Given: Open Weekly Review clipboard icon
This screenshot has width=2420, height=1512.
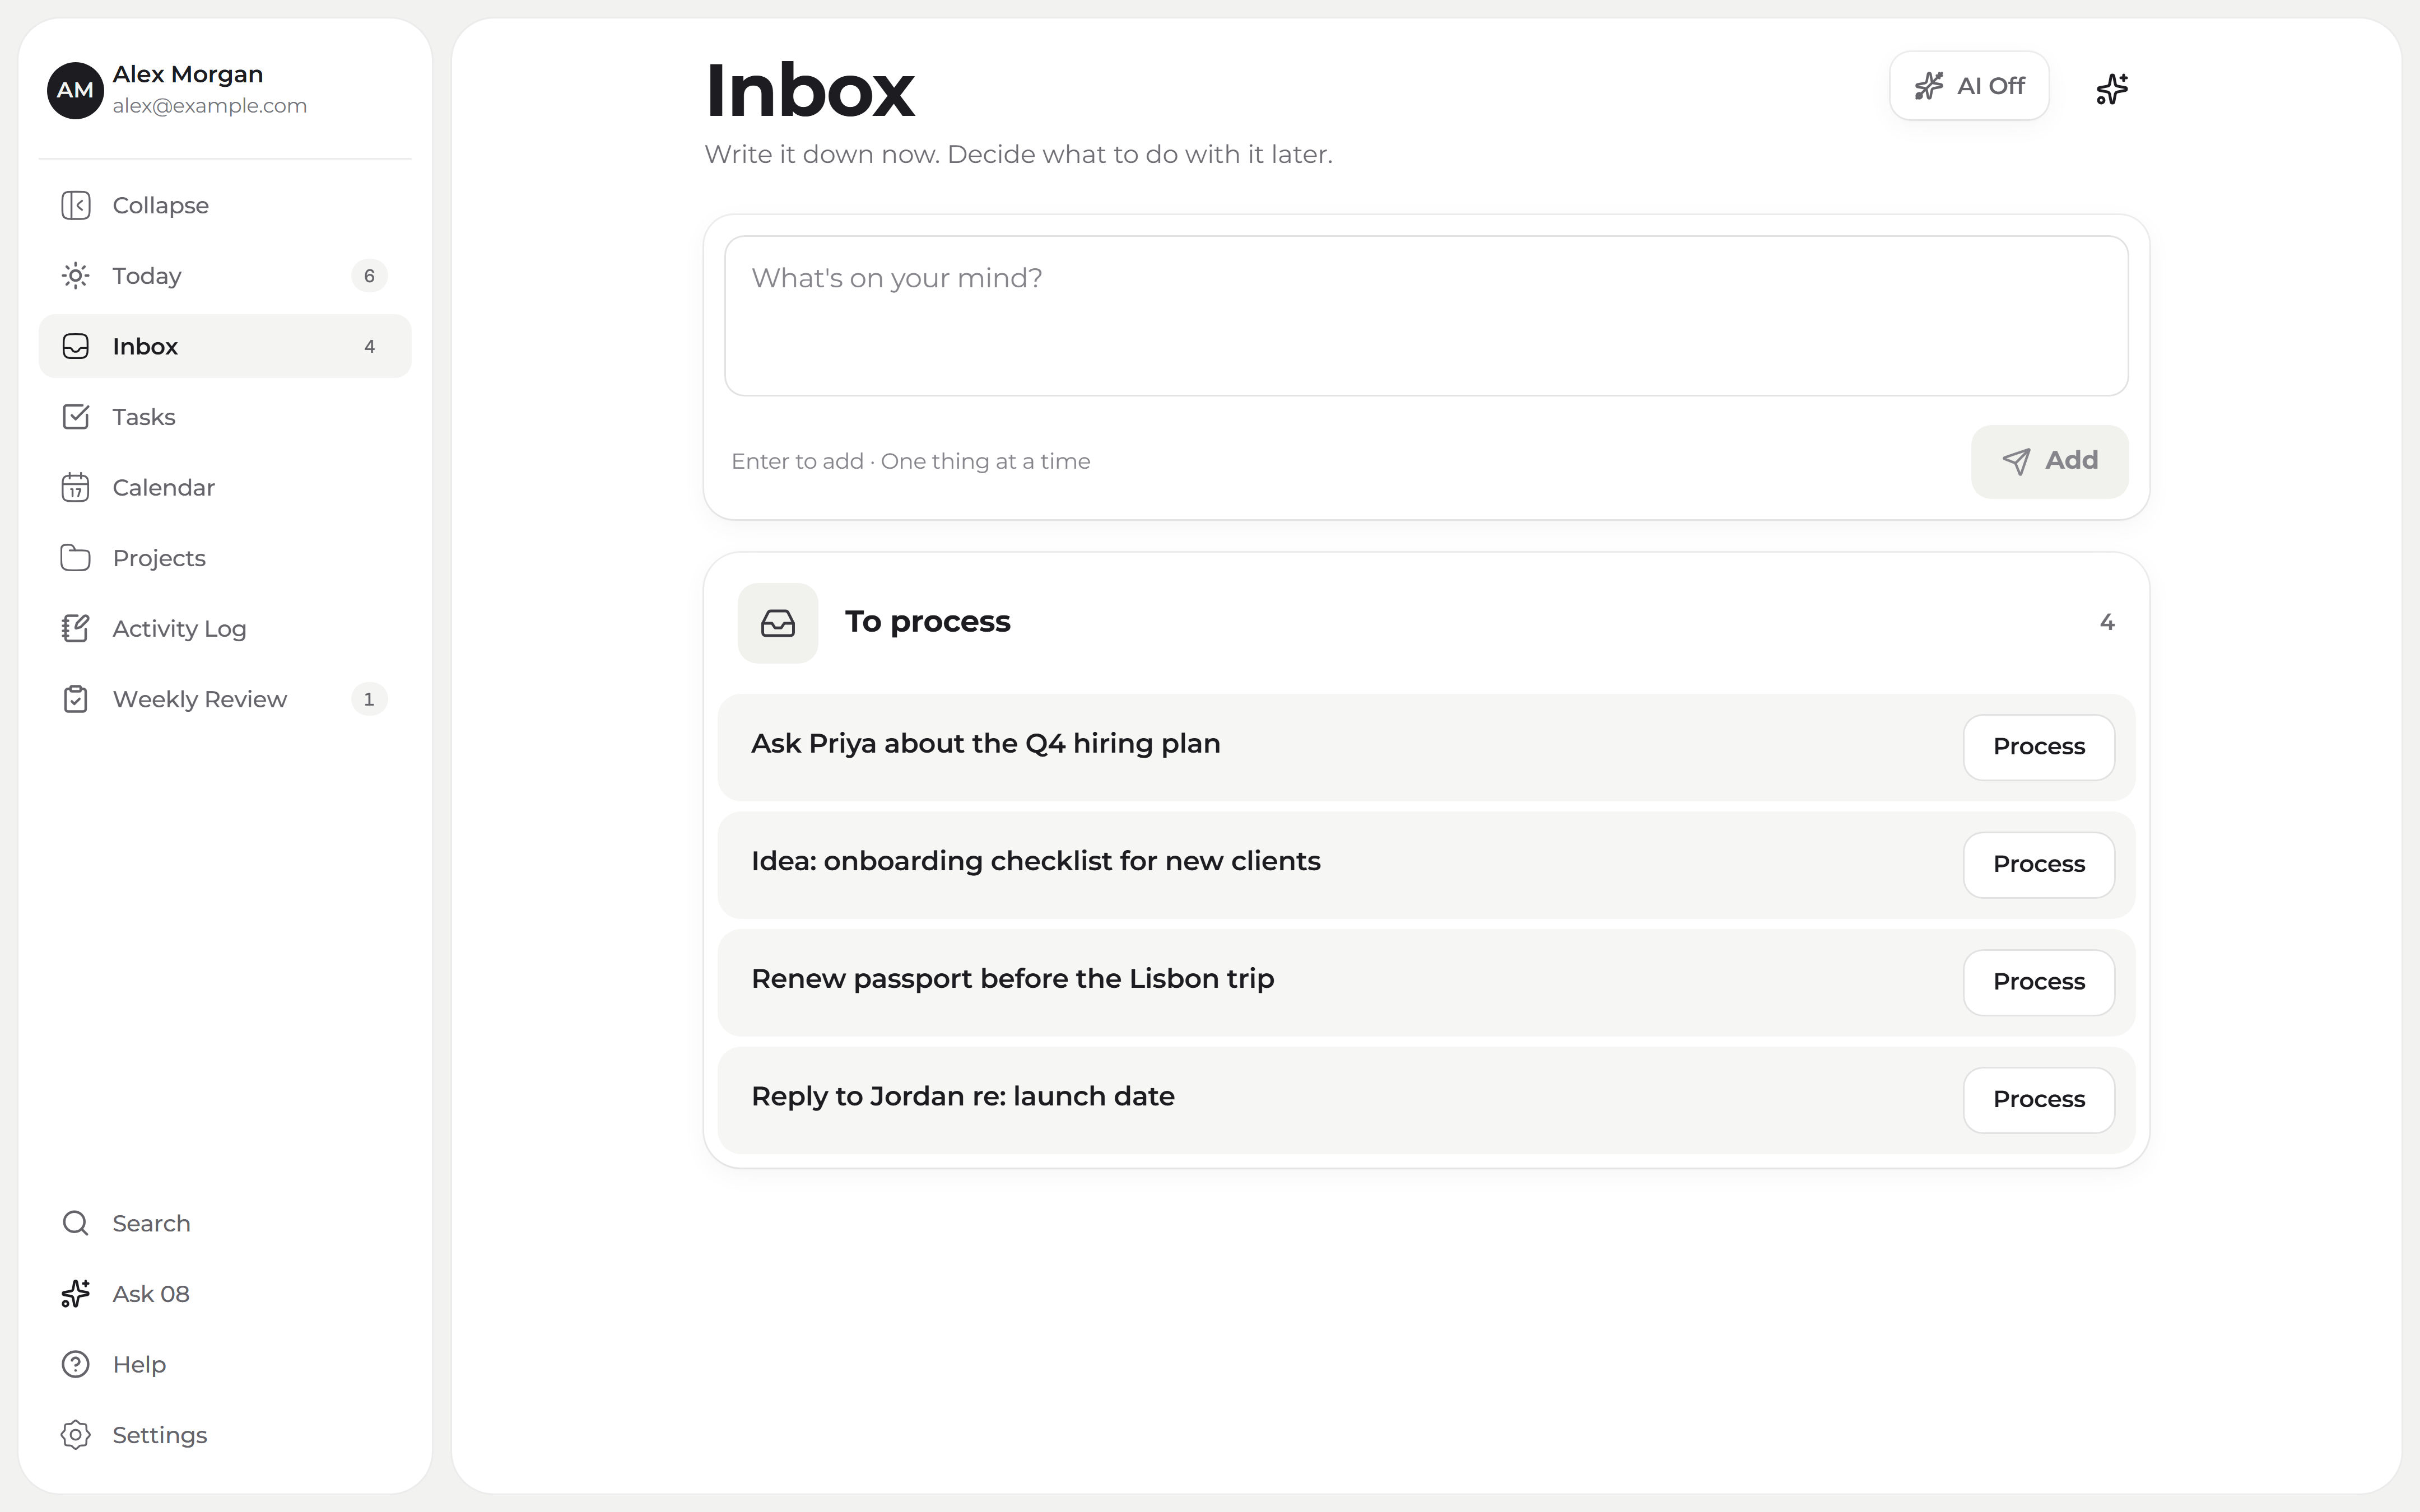Looking at the screenshot, I should click(x=75, y=699).
